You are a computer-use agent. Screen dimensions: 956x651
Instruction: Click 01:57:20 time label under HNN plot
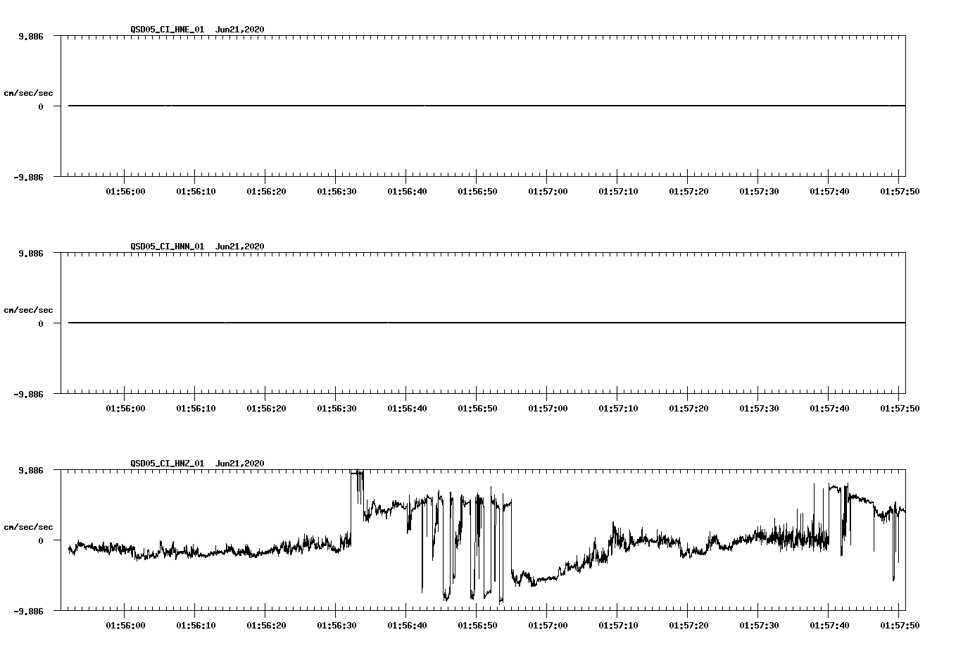pyautogui.click(x=688, y=408)
